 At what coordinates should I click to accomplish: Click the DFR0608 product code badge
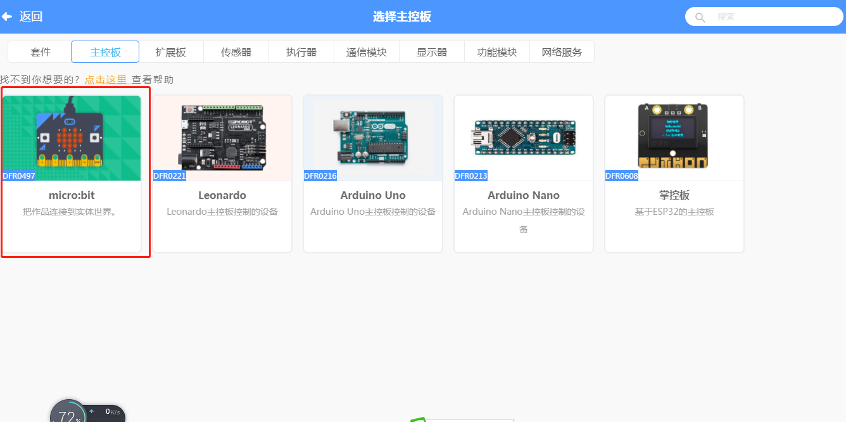point(622,176)
